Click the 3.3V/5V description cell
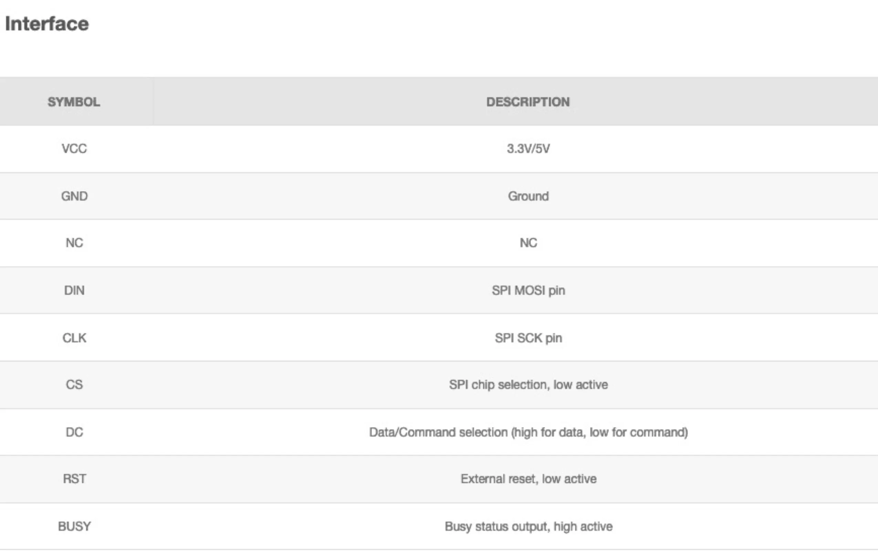 pos(528,149)
